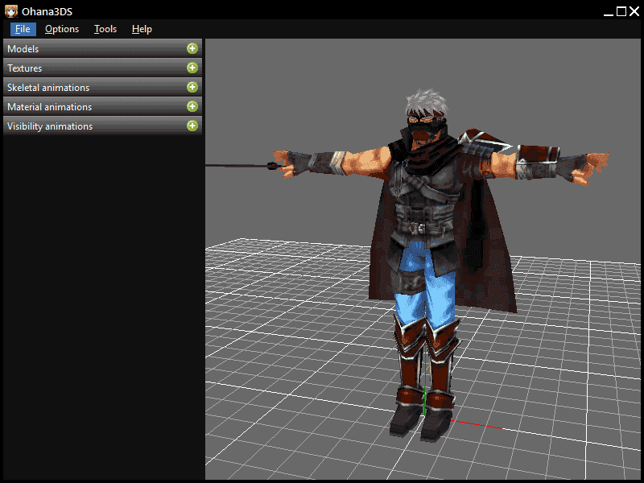Expand the Models panel with its plus icon
This screenshot has width=644, height=483.
pyautogui.click(x=192, y=48)
